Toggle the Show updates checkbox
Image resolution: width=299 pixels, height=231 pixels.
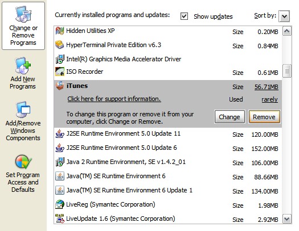(184, 16)
